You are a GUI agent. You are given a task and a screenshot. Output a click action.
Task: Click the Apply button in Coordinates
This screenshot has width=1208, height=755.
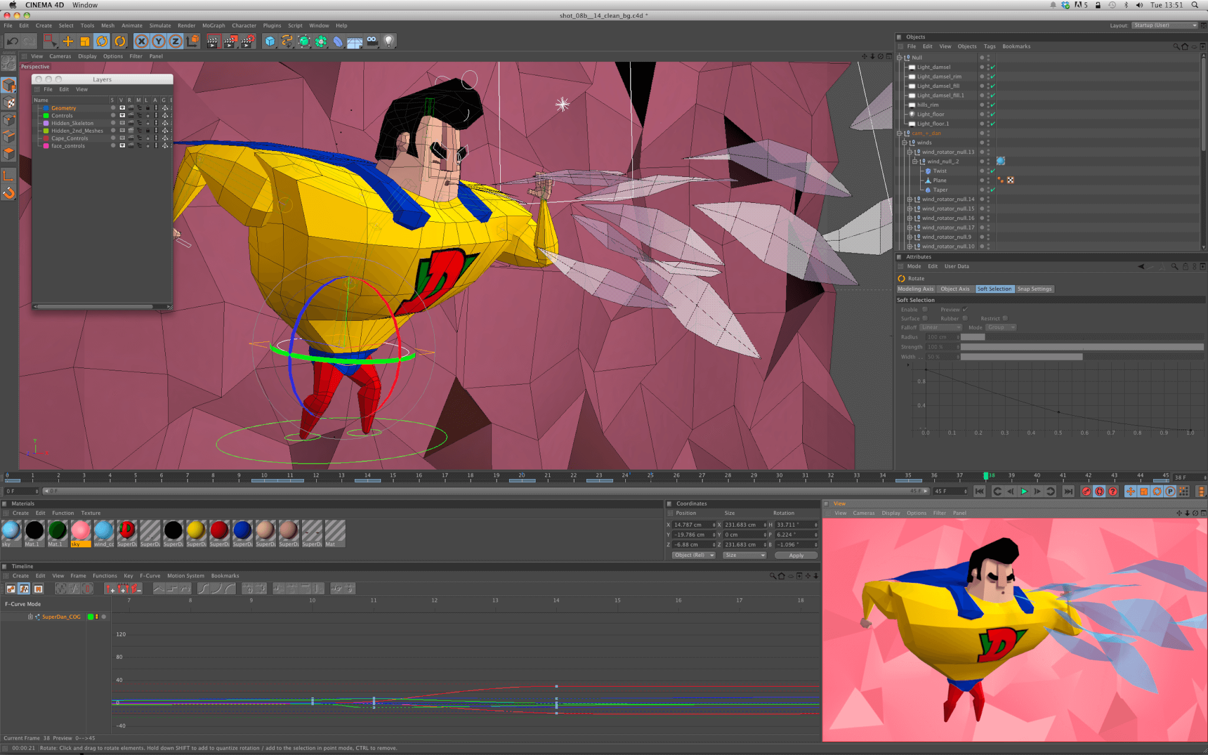[796, 555]
